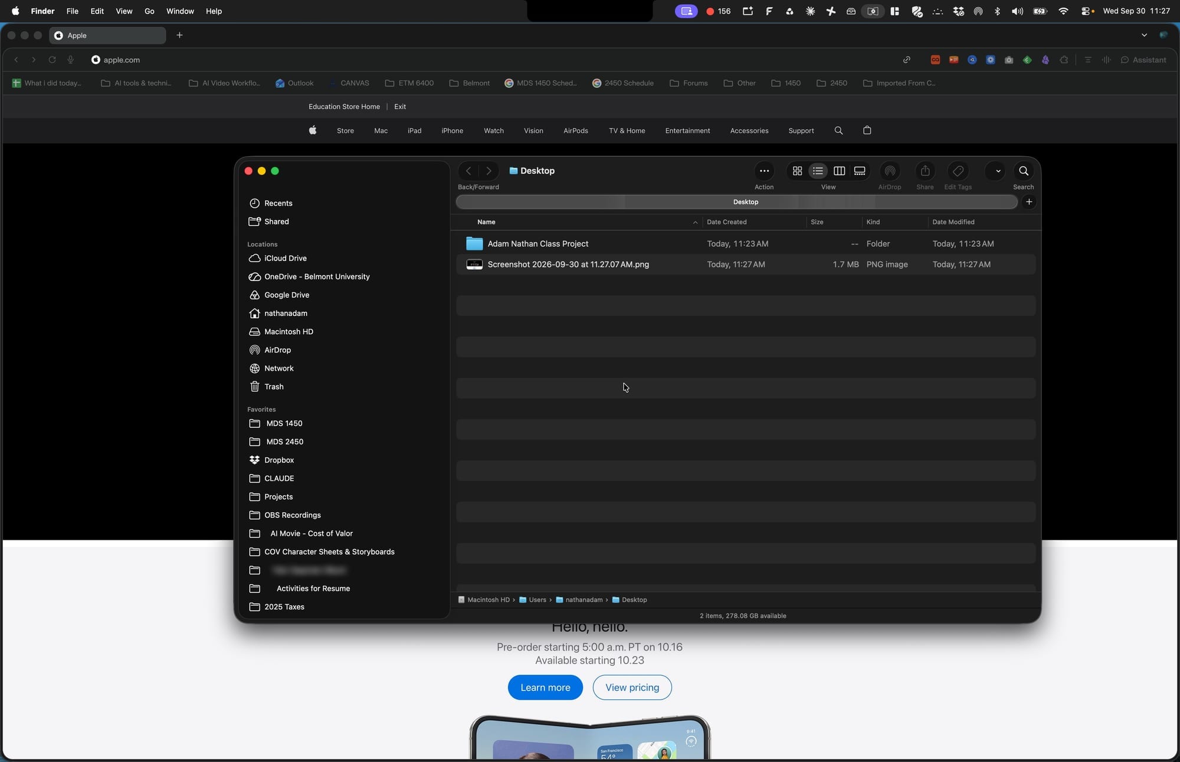The width and height of the screenshot is (1180, 762).
Task: Click Users in the path bar
Action: (x=533, y=600)
